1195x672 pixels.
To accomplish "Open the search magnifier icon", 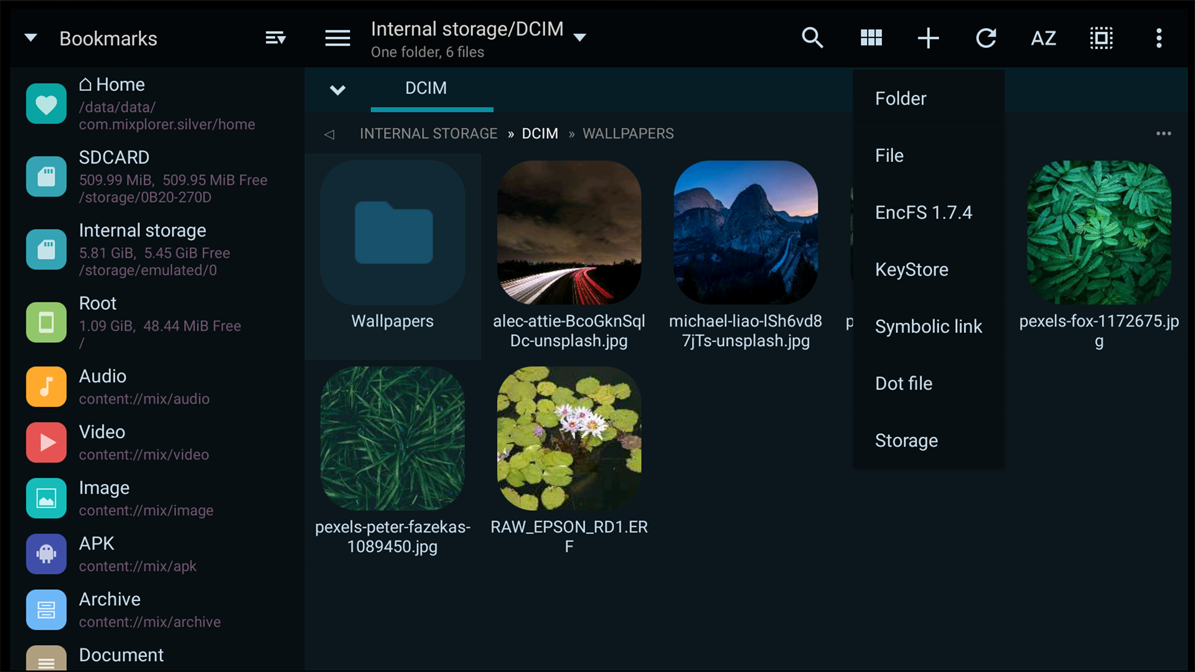I will point(812,38).
